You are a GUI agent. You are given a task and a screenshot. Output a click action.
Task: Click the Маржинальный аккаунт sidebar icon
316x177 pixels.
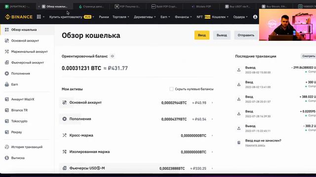click(7, 52)
